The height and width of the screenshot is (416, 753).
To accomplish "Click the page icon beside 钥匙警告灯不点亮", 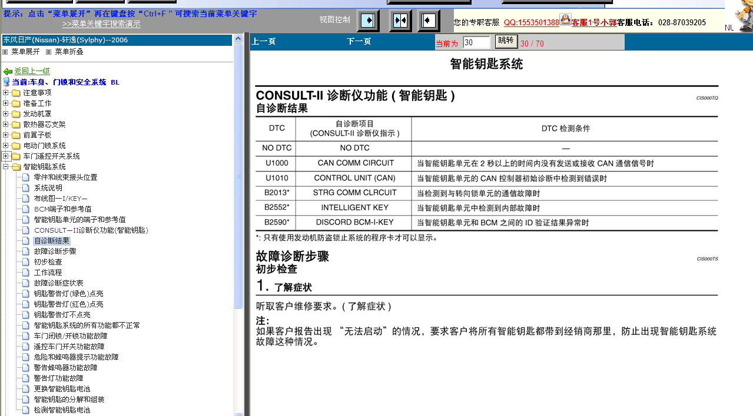I will tap(26, 315).
